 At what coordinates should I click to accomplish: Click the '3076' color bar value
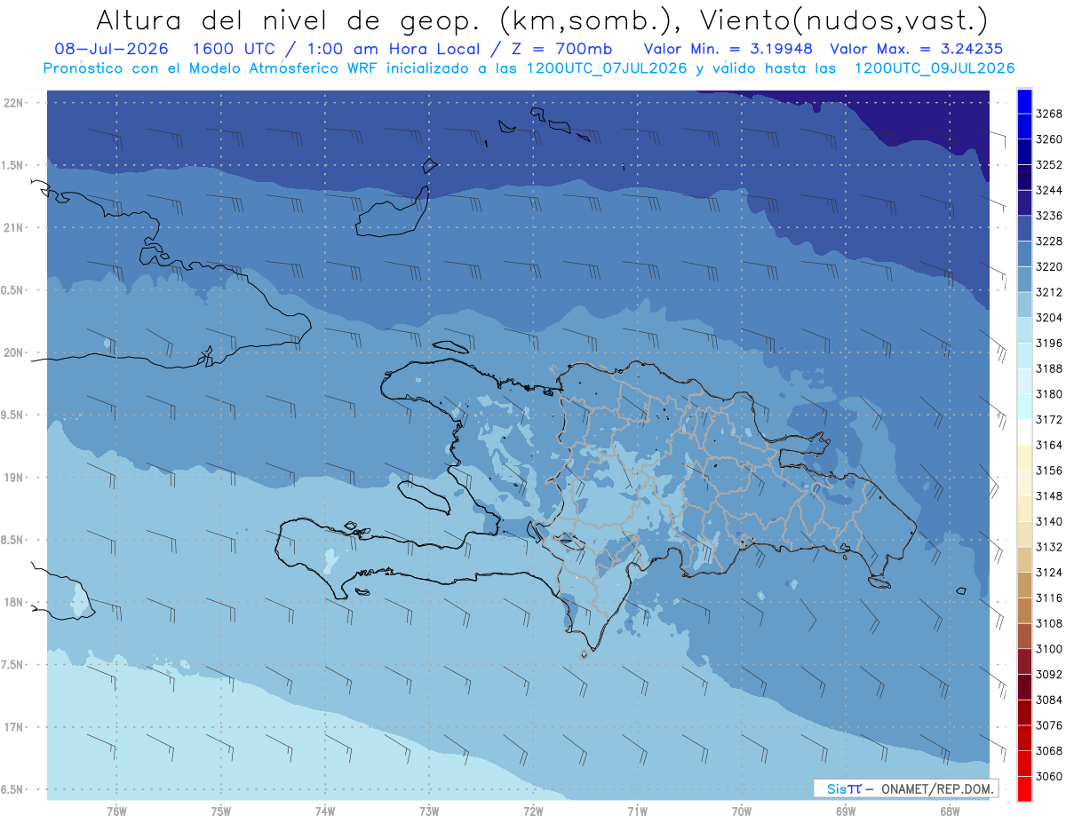1049,725
